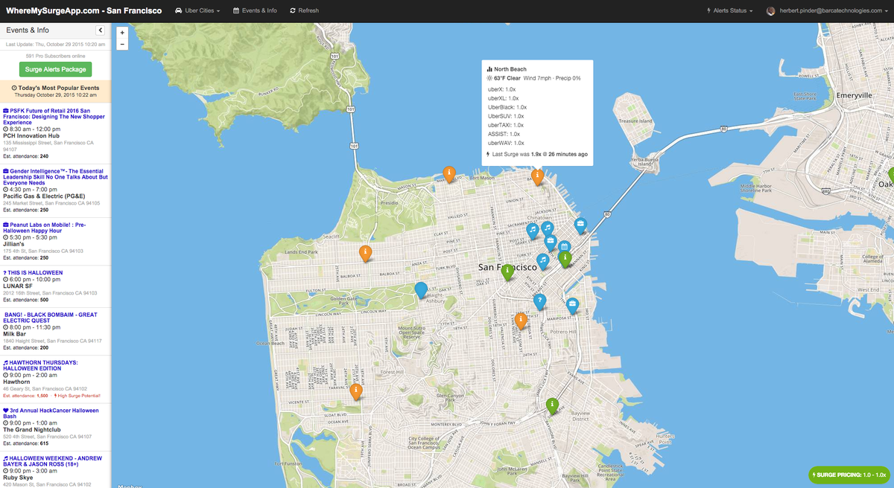Click the blue music marker below Chinatown label
The width and height of the screenshot is (894, 488).
(x=547, y=228)
